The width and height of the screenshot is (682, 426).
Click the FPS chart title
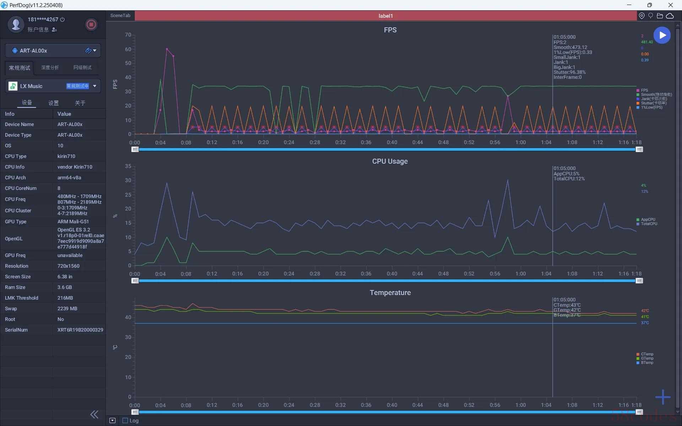click(x=390, y=30)
